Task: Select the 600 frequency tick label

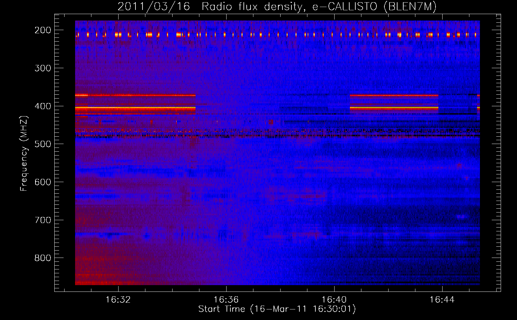Action: point(43,182)
